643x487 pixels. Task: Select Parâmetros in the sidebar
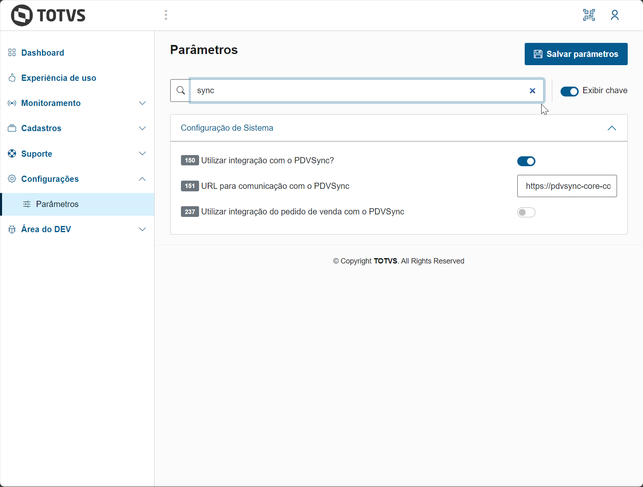(57, 204)
